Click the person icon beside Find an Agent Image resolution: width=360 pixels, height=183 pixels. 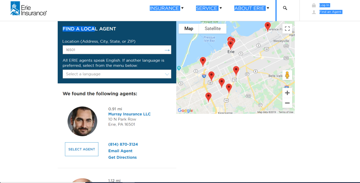tap(314, 12)
